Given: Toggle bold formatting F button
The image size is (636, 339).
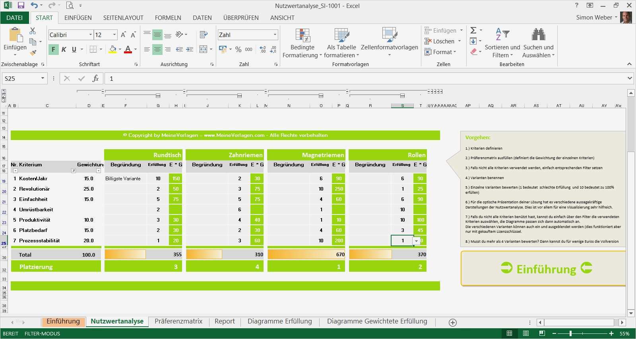Looking at the screenshot, I should (53, 49).
